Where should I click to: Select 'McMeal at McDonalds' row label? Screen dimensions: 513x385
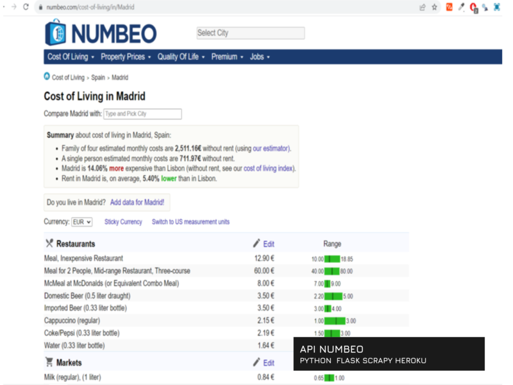pyautogui.click(x=112, y=283)
